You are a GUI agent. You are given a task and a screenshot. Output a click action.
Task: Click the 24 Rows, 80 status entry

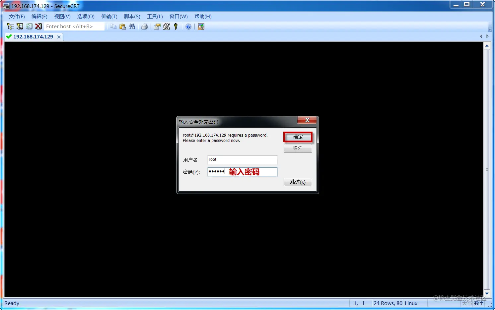388,303
